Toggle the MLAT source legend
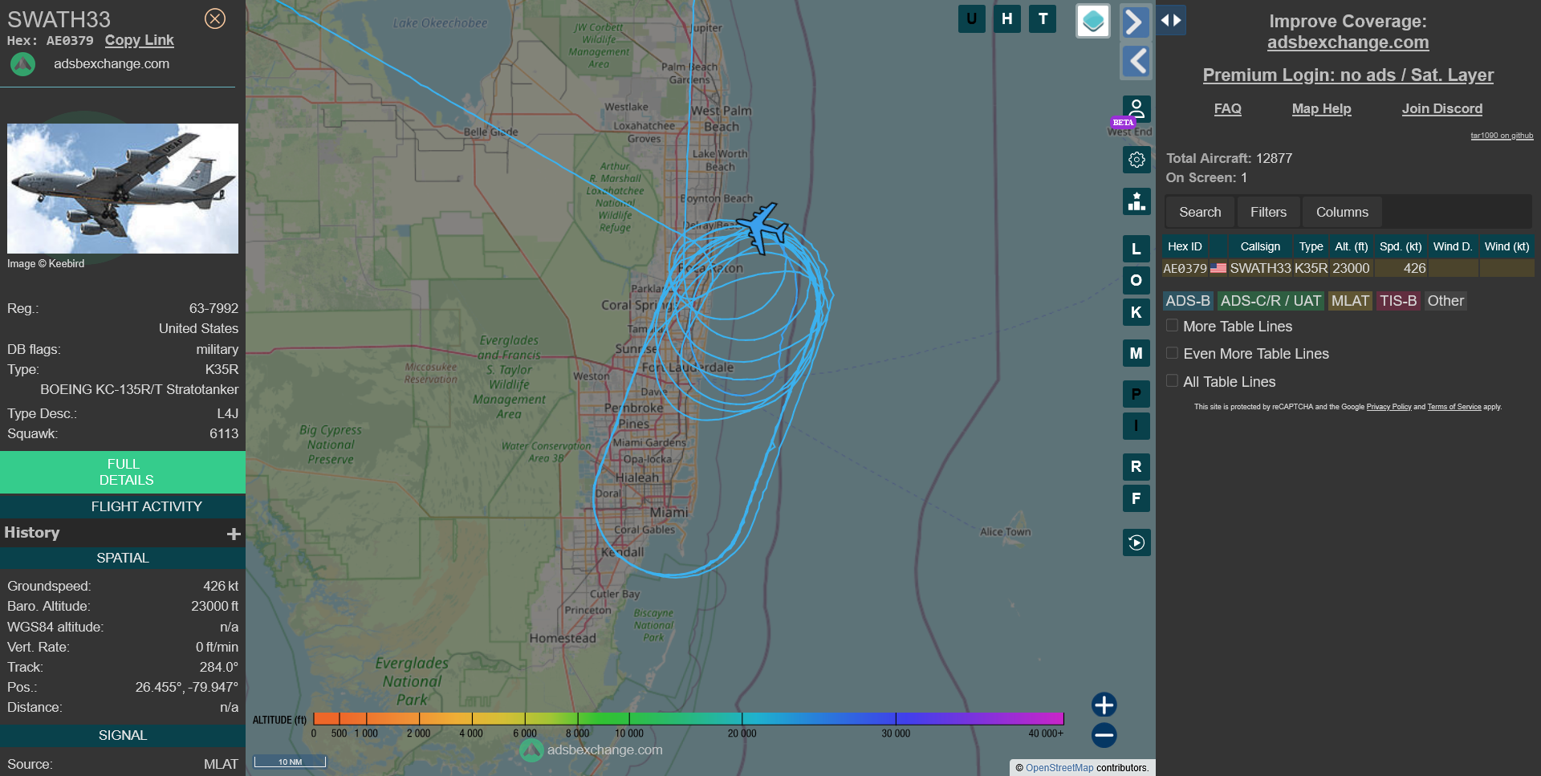The width and height of the screenshot is (1541, 776). 1350,301
